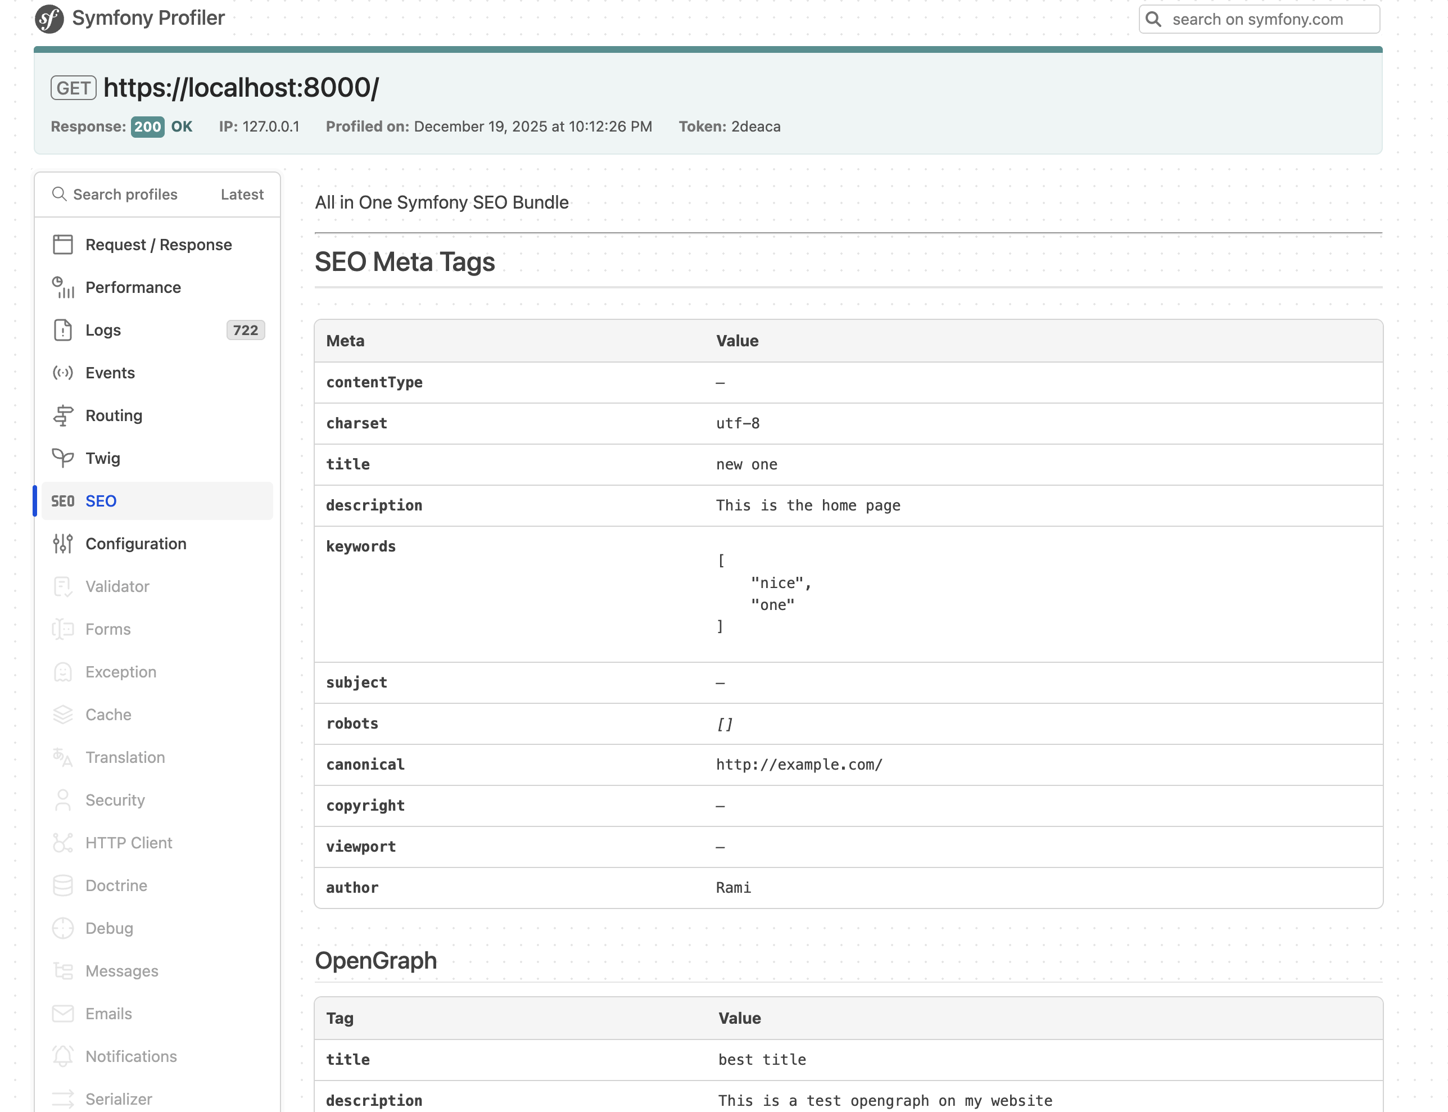Click the https://localhost:8000/ URL link
Viewport: 1448px width, 1112px height.
[x=241, y=87]
